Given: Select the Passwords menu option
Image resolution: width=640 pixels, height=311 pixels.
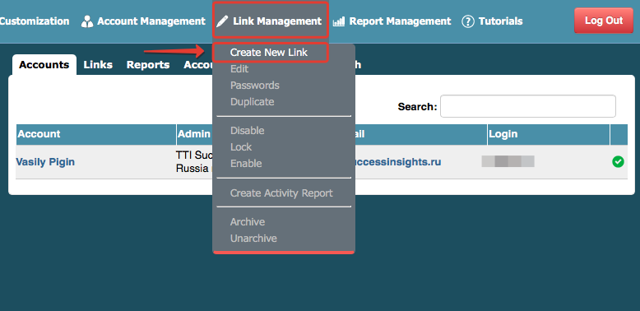Looking at the screenshot, I should point(255,86).
